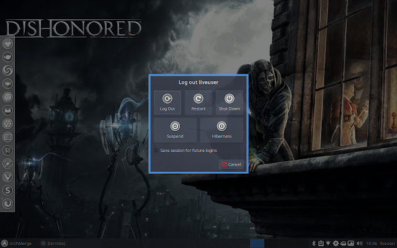Open the ArchMerge application menu

17,243
